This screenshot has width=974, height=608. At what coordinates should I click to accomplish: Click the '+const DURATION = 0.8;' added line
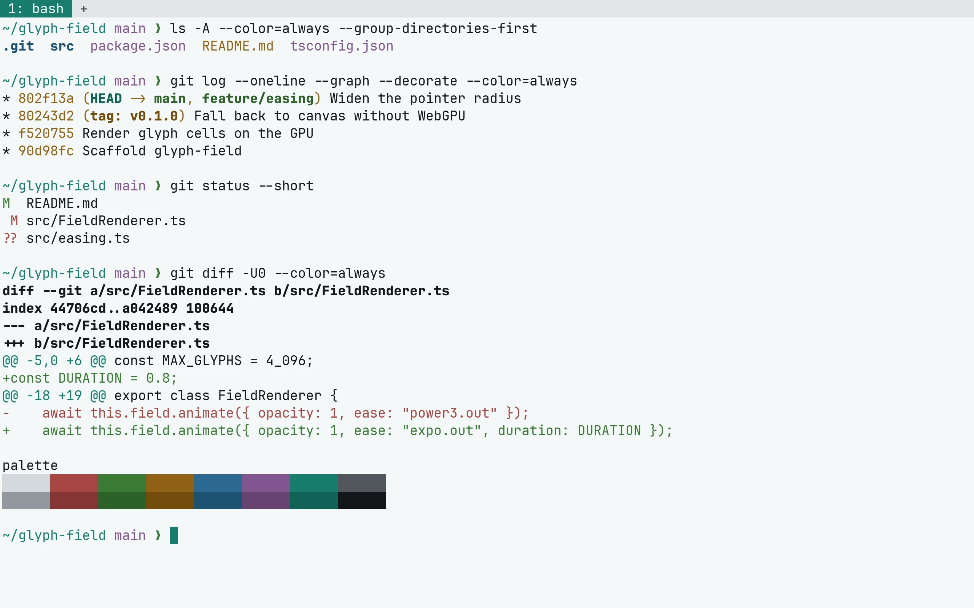[x=90, y=378]
